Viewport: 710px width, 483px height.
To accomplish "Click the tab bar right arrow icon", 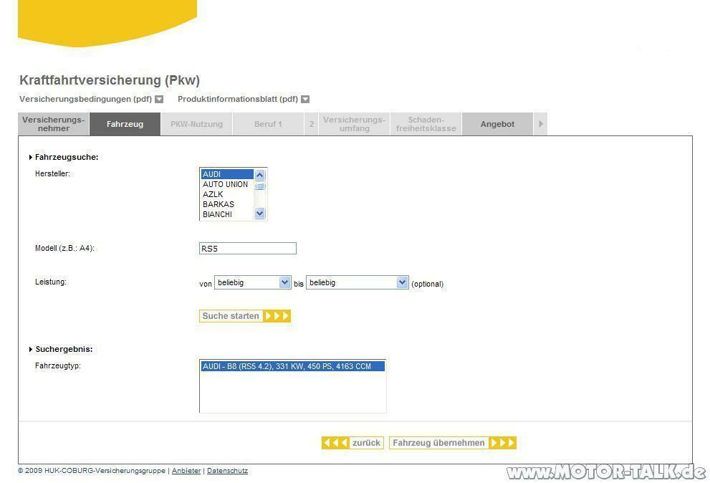I will (x=541, y=124).
